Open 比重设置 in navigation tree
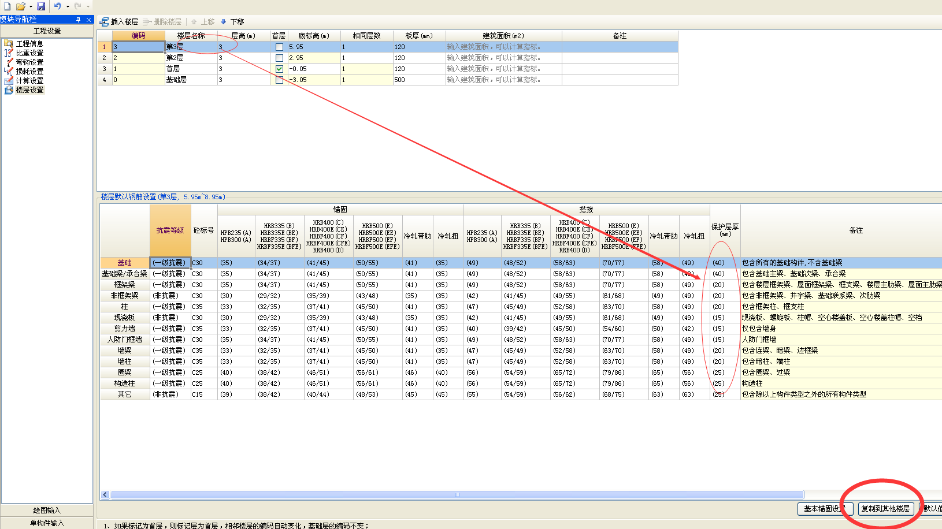The image size is (942, 529). [29, 53]
